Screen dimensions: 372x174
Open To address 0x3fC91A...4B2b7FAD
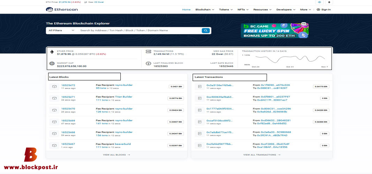coord(272,135)
